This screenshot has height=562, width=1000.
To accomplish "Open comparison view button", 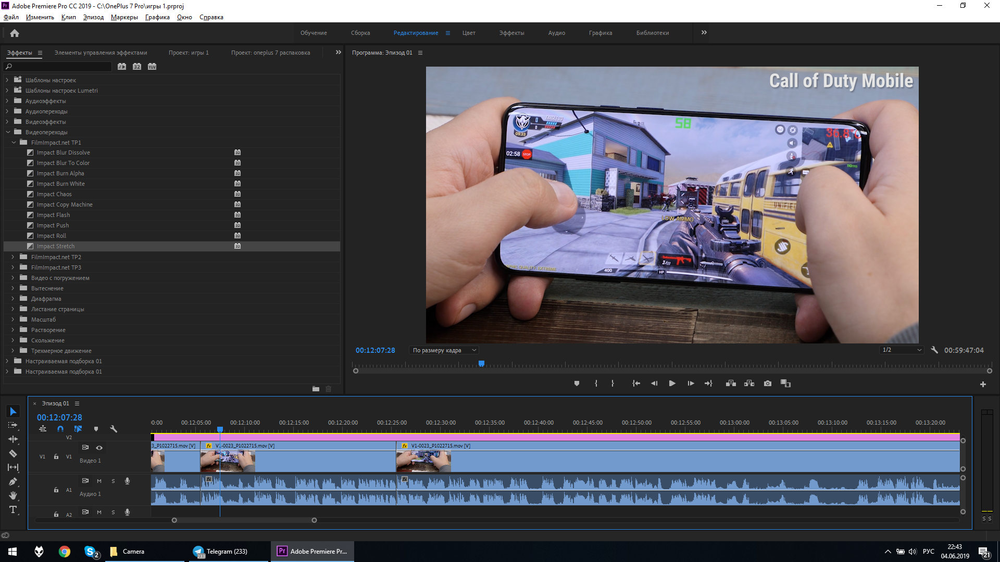I will [x=785, y=384].
